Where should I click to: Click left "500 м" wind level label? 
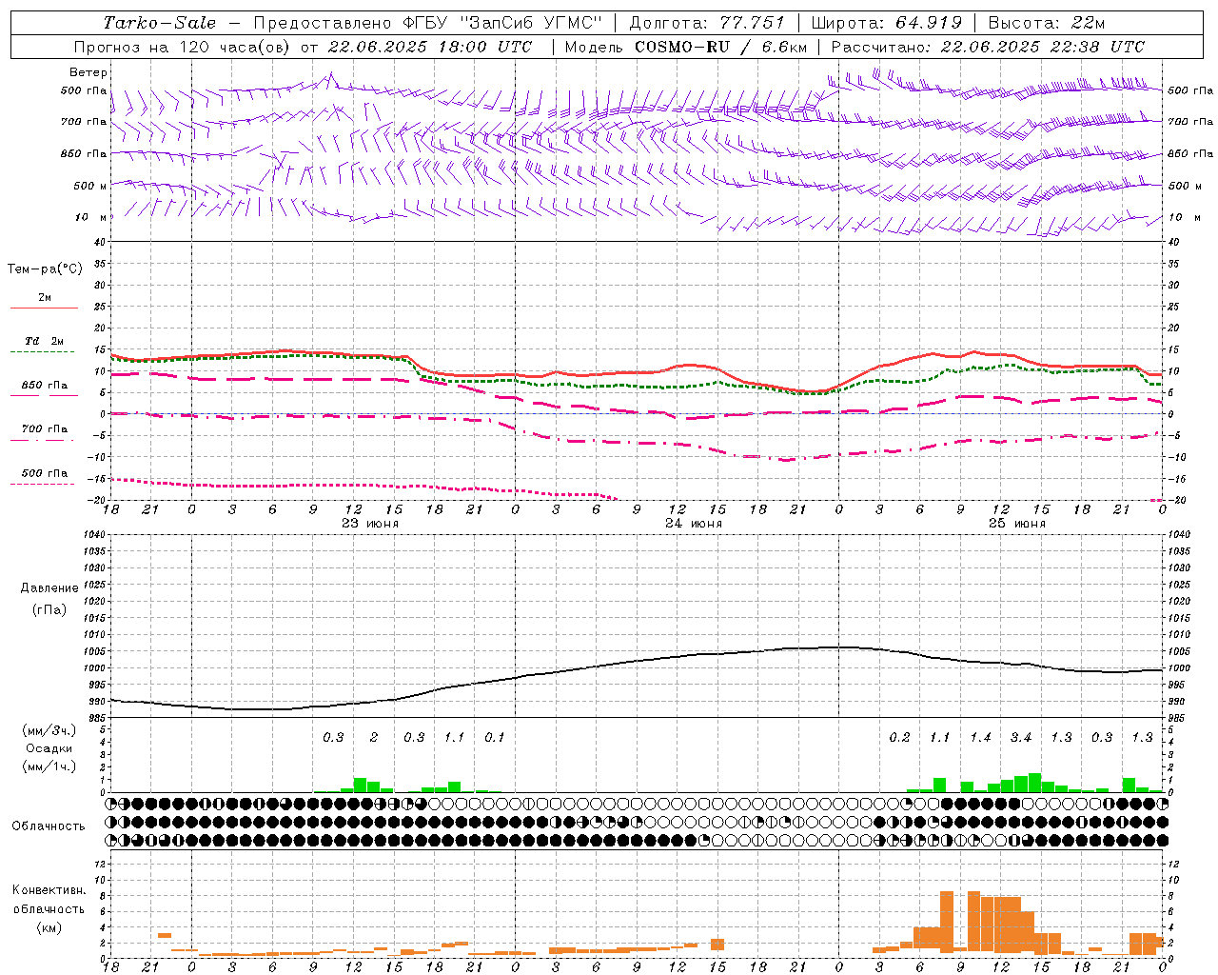point(90,186)
